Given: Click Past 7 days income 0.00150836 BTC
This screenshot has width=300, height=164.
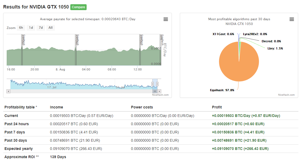Looking at the screenshot, I should (74, 132).
